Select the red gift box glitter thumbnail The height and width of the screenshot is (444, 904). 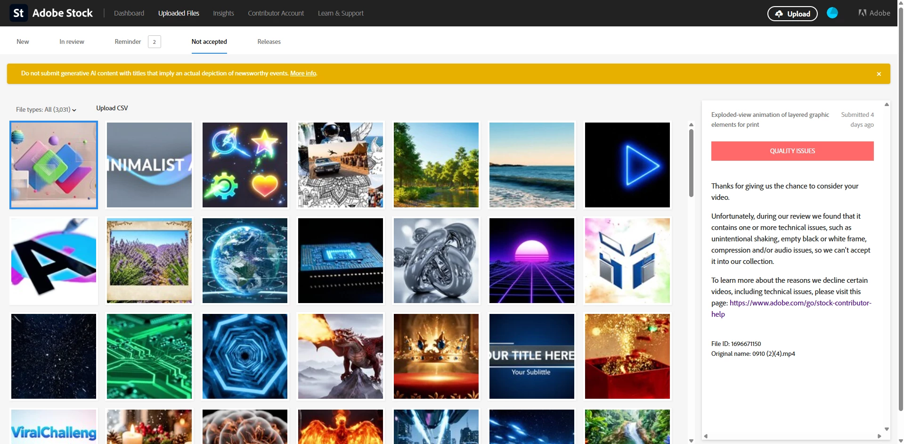pos(627,356)
